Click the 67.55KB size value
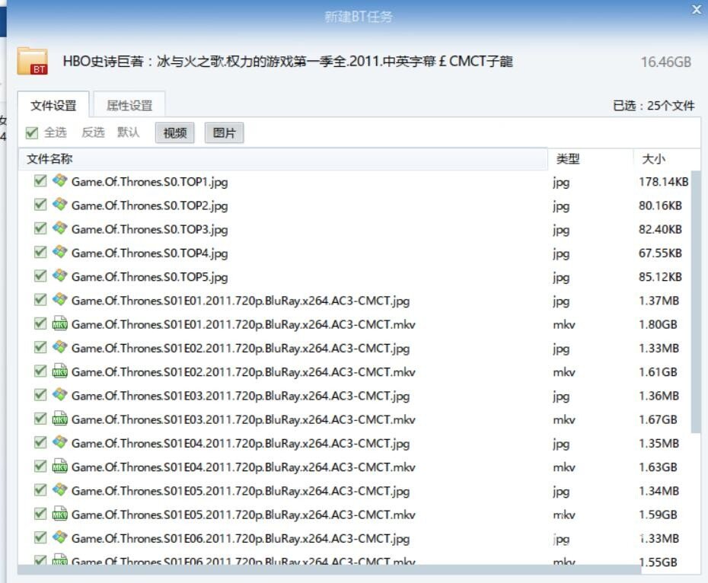 point(660,253)
